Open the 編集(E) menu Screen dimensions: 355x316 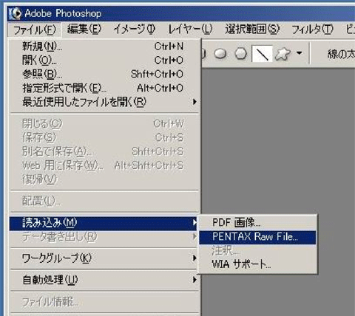(x=84, y=30)
